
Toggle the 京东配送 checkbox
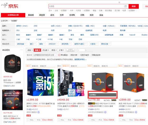tap(59, 55)
